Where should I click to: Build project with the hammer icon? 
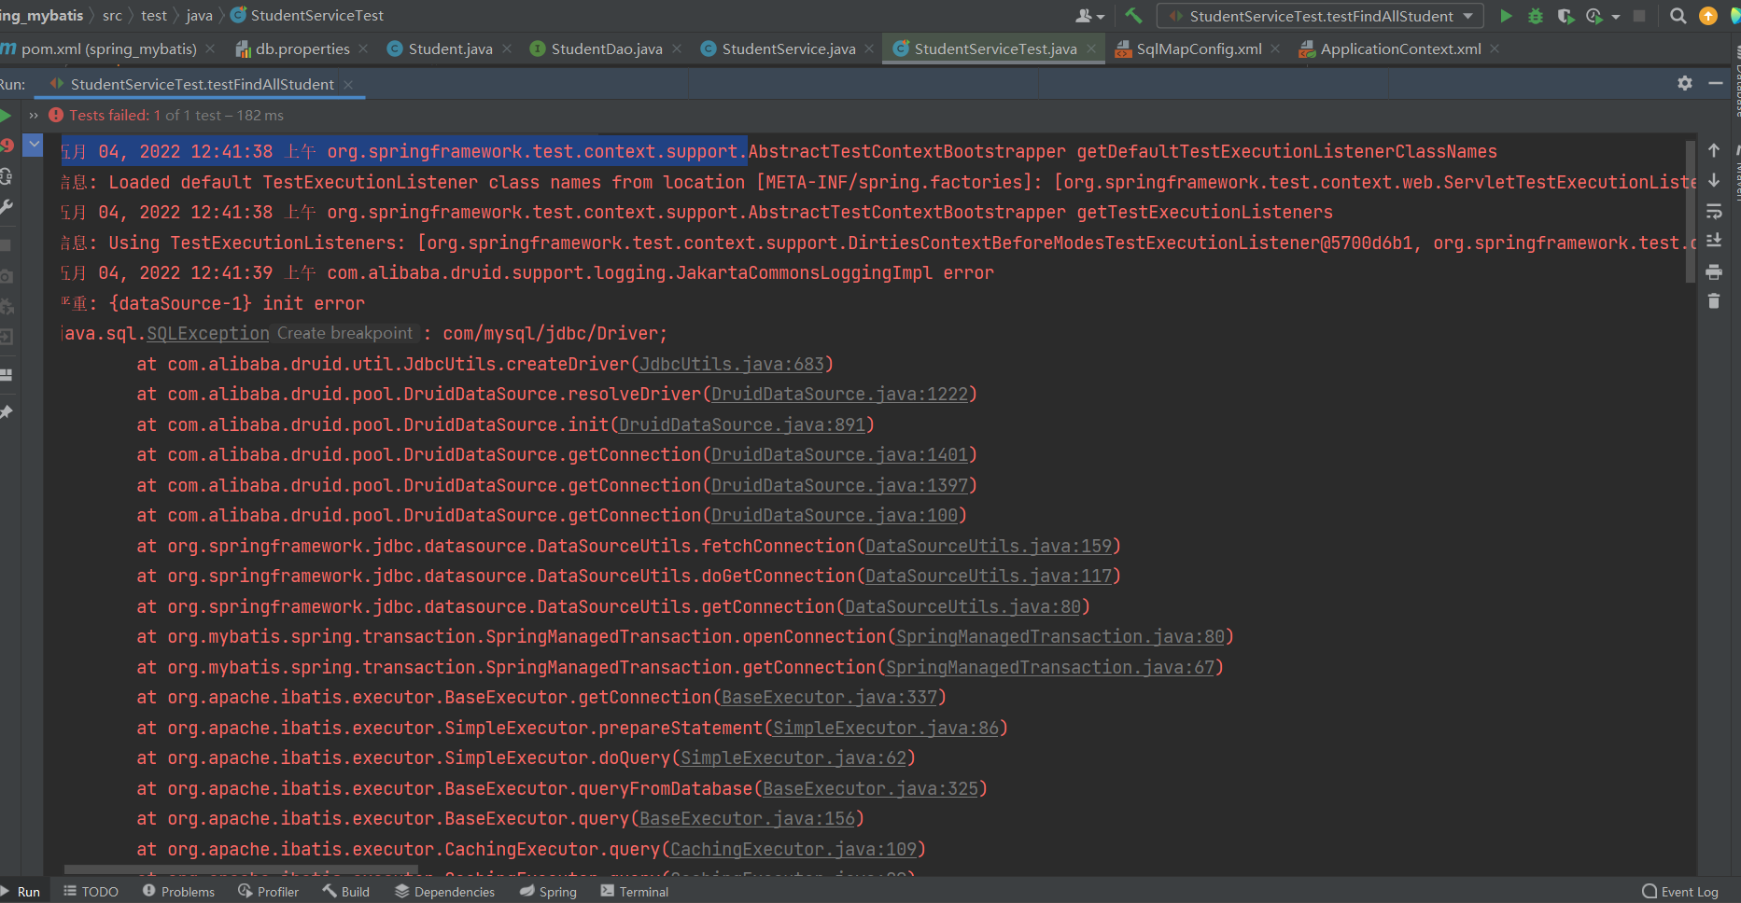pyautogui.click(x=1133, y=16)
